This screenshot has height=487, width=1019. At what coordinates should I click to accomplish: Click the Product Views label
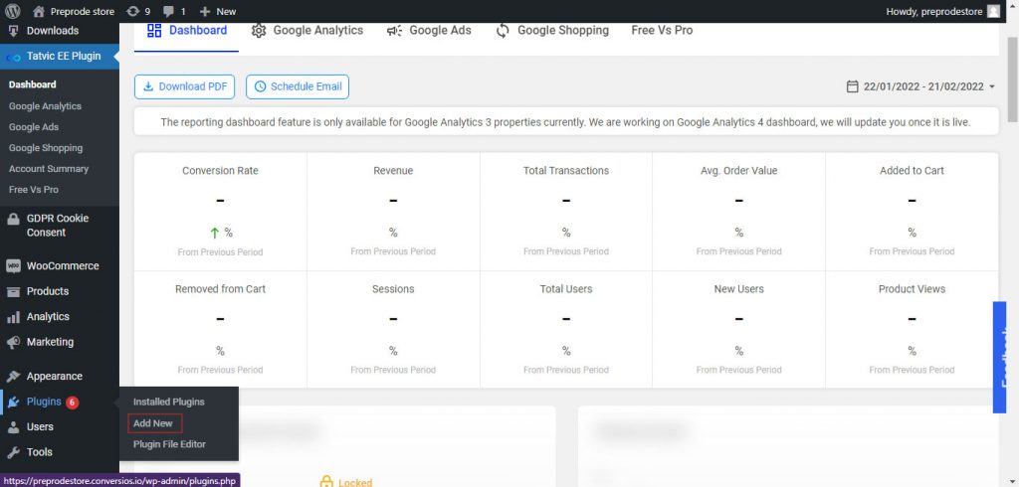click(x=912, y=289)
